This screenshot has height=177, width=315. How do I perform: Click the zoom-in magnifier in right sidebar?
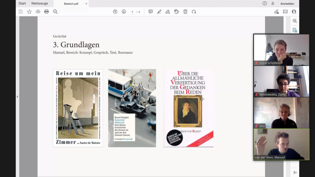tap(295, 21)
